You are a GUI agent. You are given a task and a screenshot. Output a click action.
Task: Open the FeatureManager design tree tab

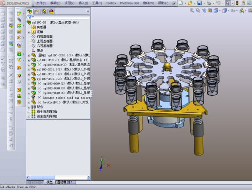[x=30, y=12]
